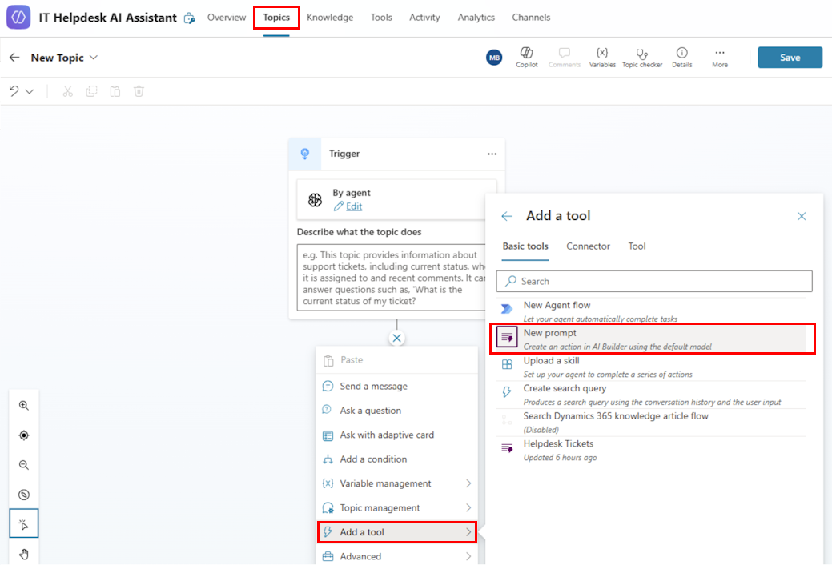832x565 pixels.
Task: Click the undo icon
Action: tap(14, 91)
